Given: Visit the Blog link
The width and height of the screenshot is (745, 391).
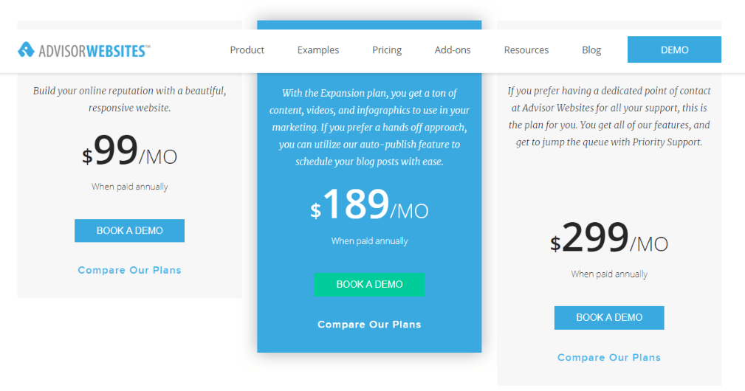Looking at the screenshot, I should tap(591, 50).
